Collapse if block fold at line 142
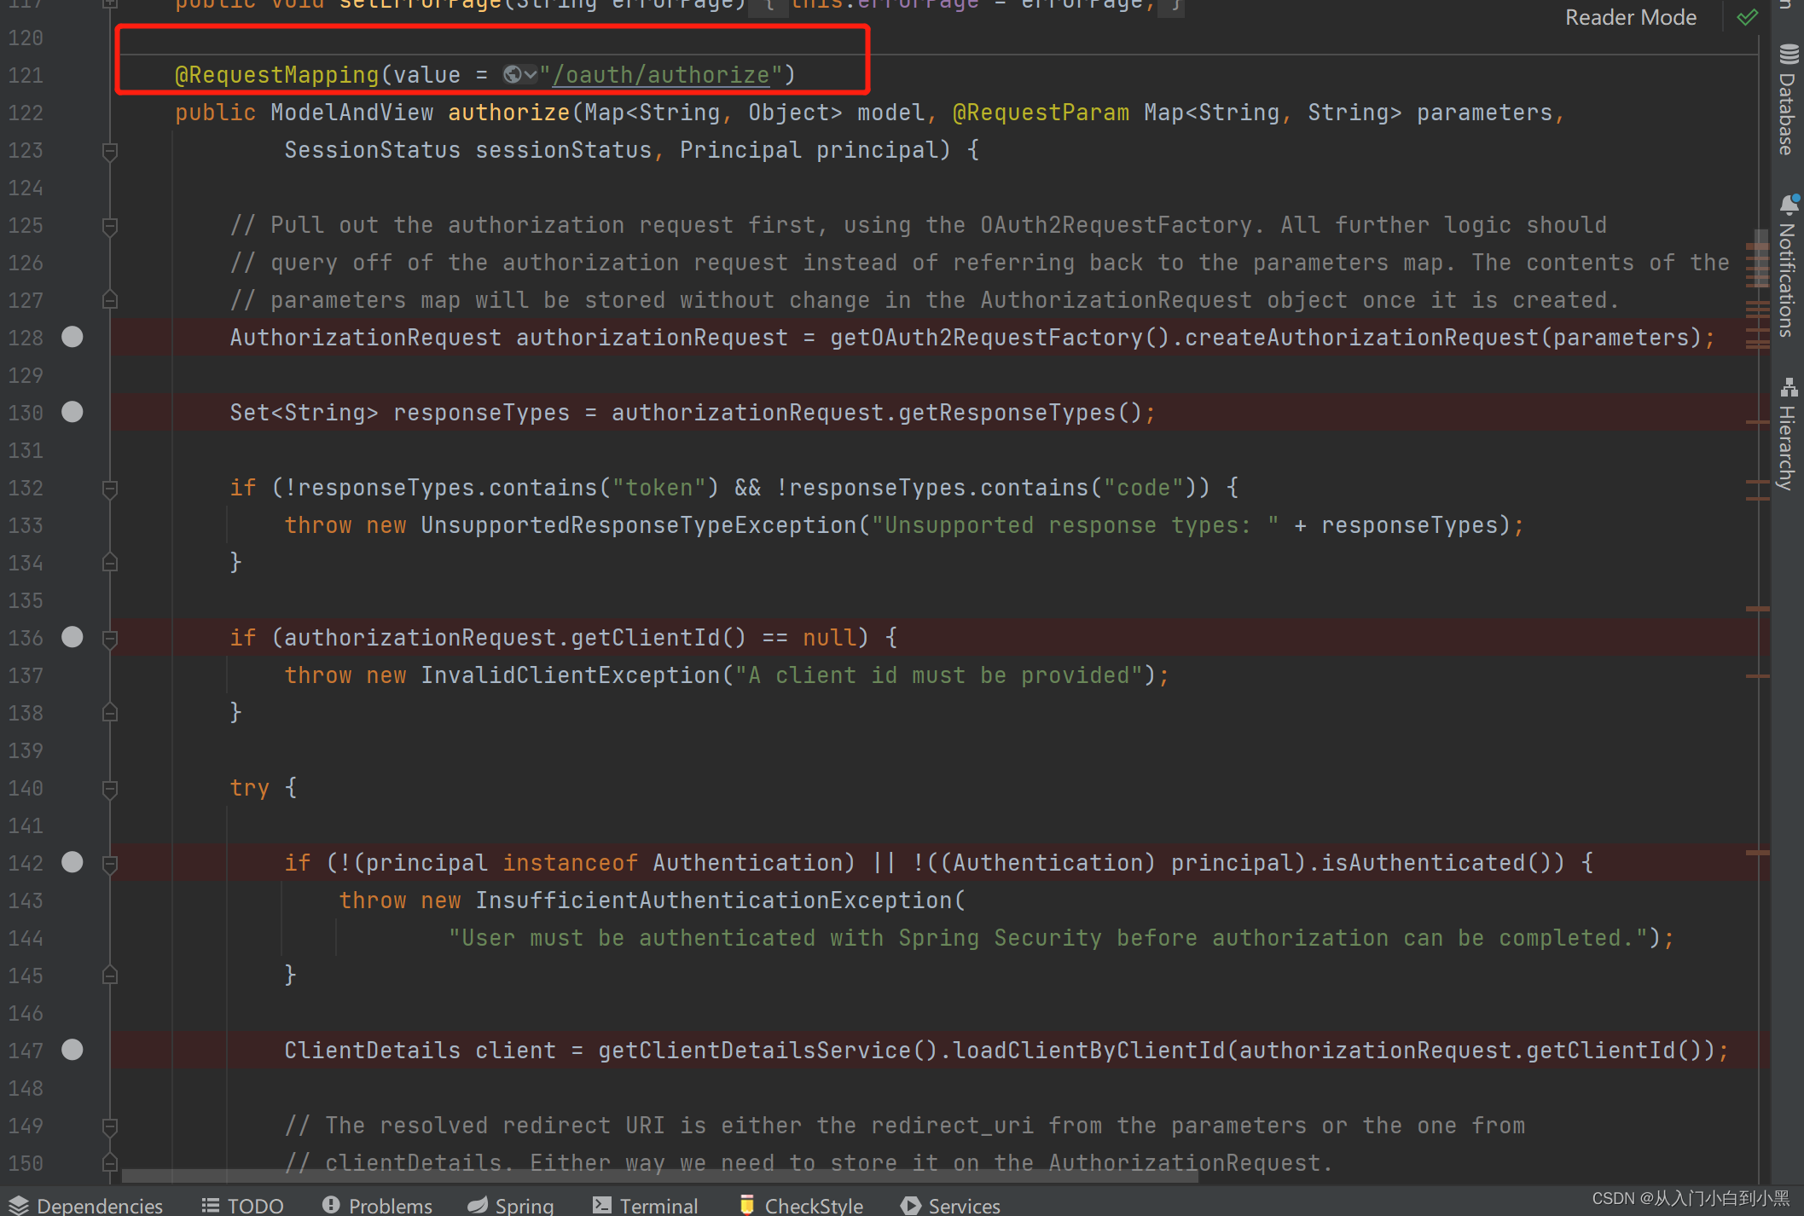Image resolution: width=1804 pixels, height=1216 pixels. [110, 864]
